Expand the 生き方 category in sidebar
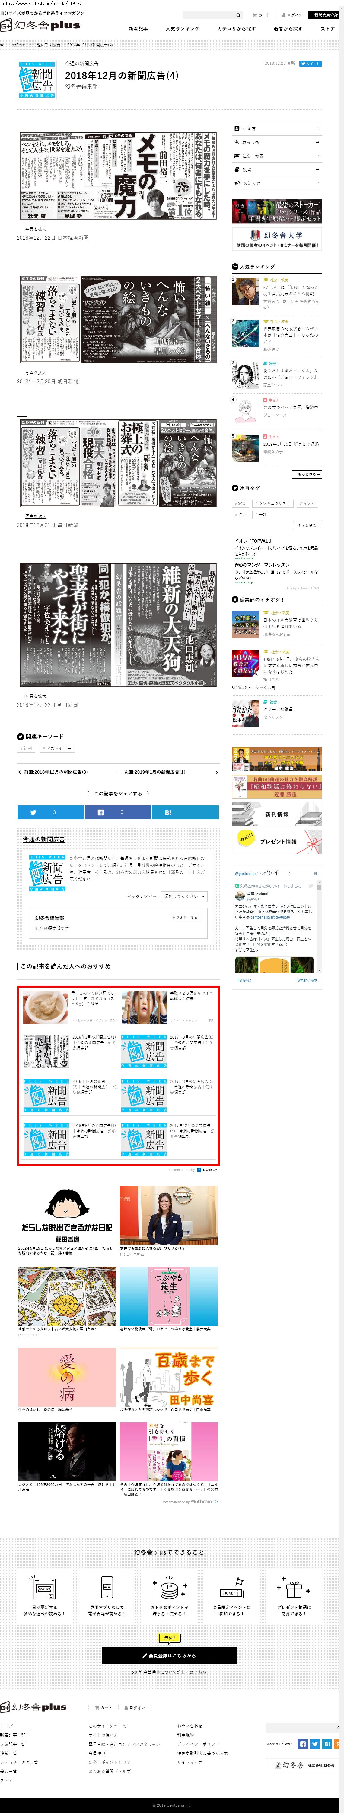 click(277, 129)
